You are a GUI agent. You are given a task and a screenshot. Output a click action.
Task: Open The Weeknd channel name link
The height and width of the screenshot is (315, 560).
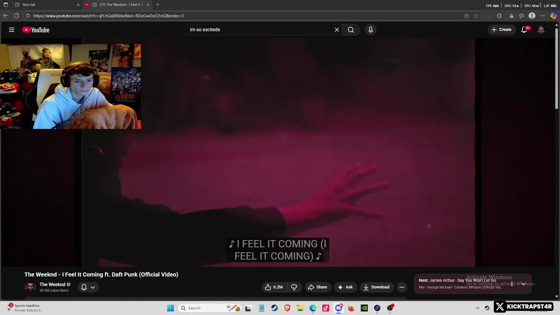pos(52,284)
